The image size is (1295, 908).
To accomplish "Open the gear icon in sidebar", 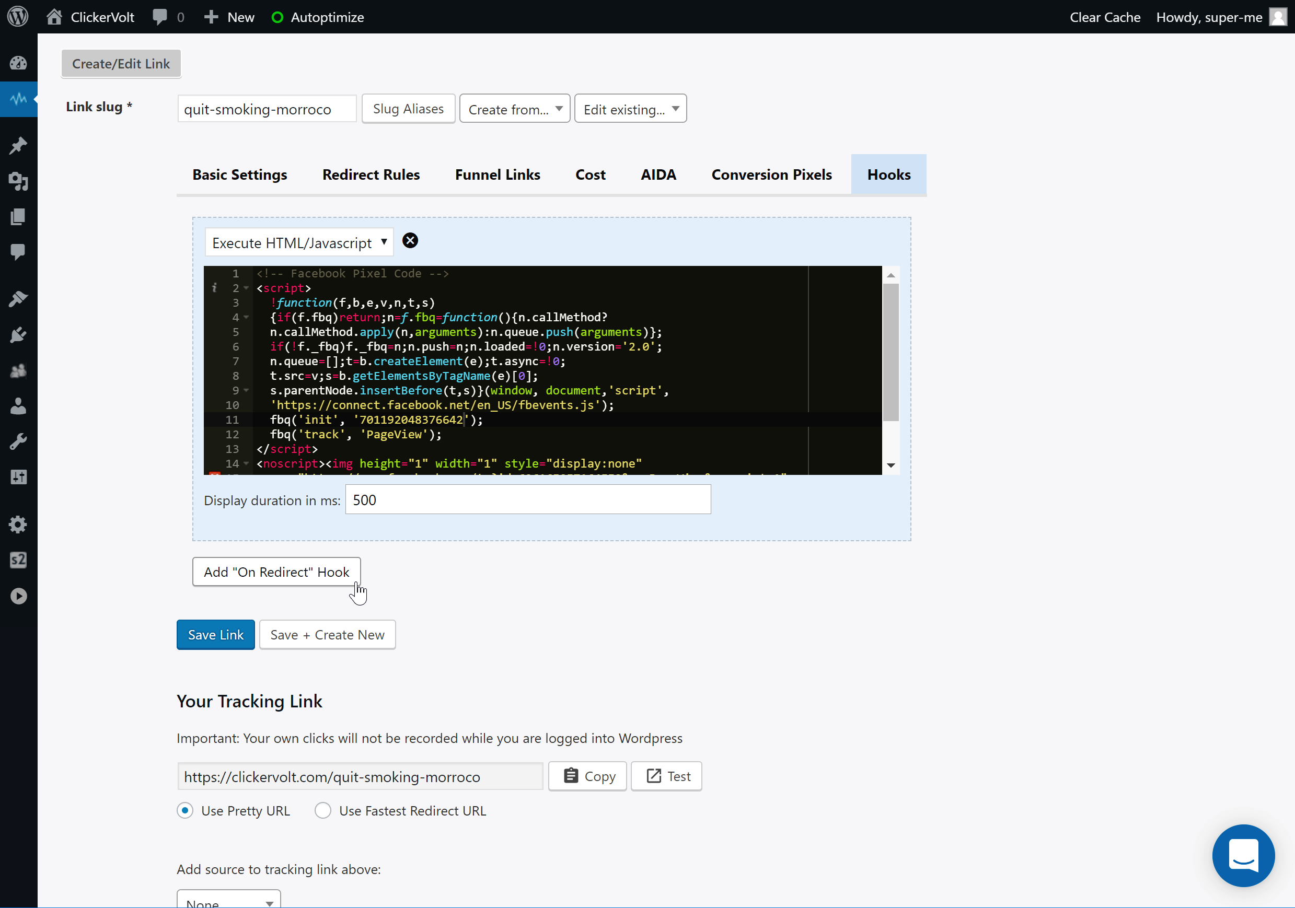I will pos(19,525).
